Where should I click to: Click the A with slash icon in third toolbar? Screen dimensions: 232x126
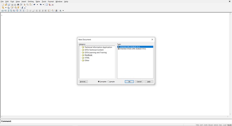coord(56,10)
